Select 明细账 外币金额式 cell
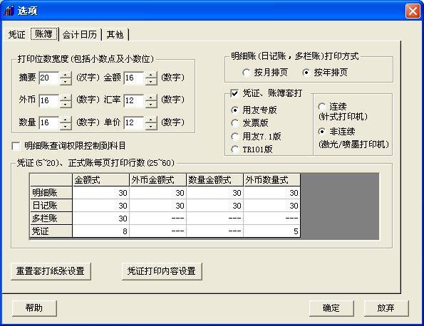 pos(158,193)
